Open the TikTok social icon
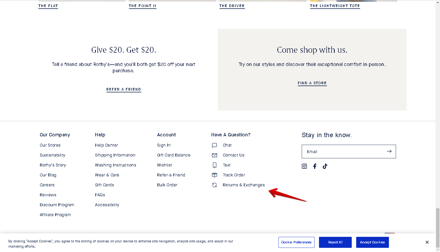Screen dimensions: 440x252 click(325, 166)
